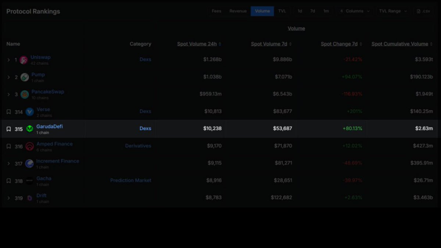This screenshot has width=441, height=248.
Task: Bookmark the Verse row
Action: [9, 112]
